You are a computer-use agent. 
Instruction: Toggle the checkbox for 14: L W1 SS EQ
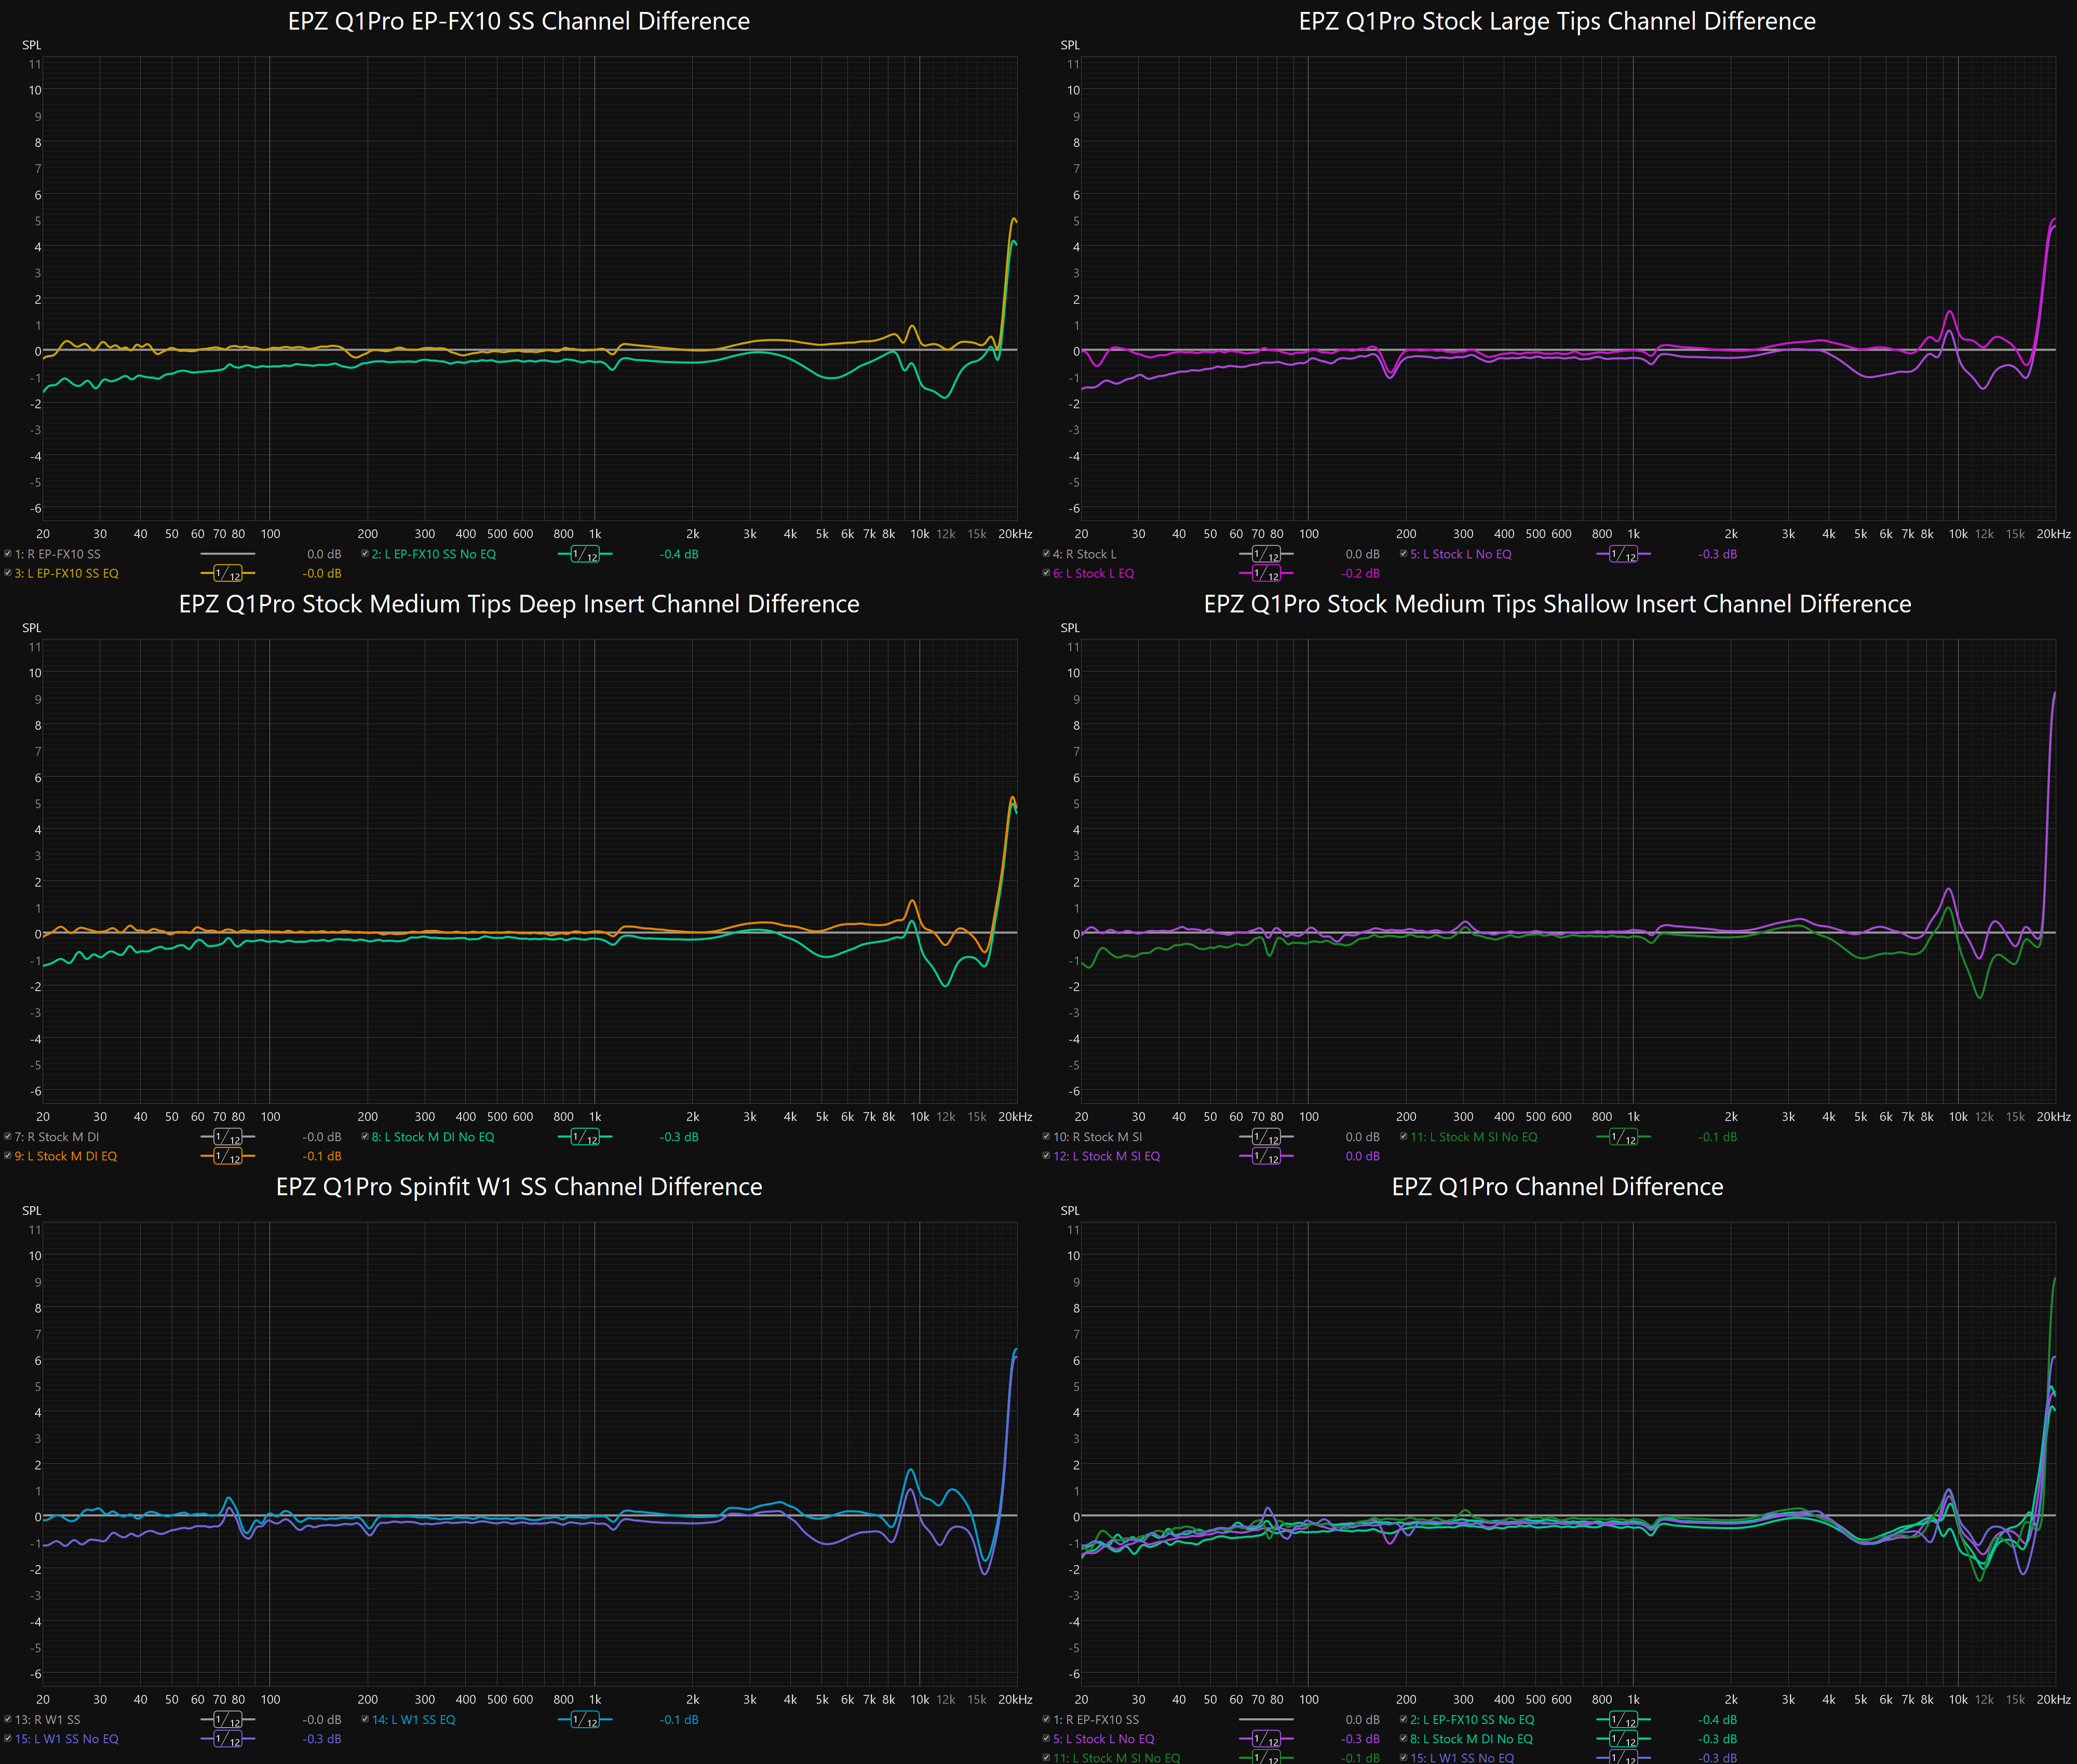[366, 1719]
